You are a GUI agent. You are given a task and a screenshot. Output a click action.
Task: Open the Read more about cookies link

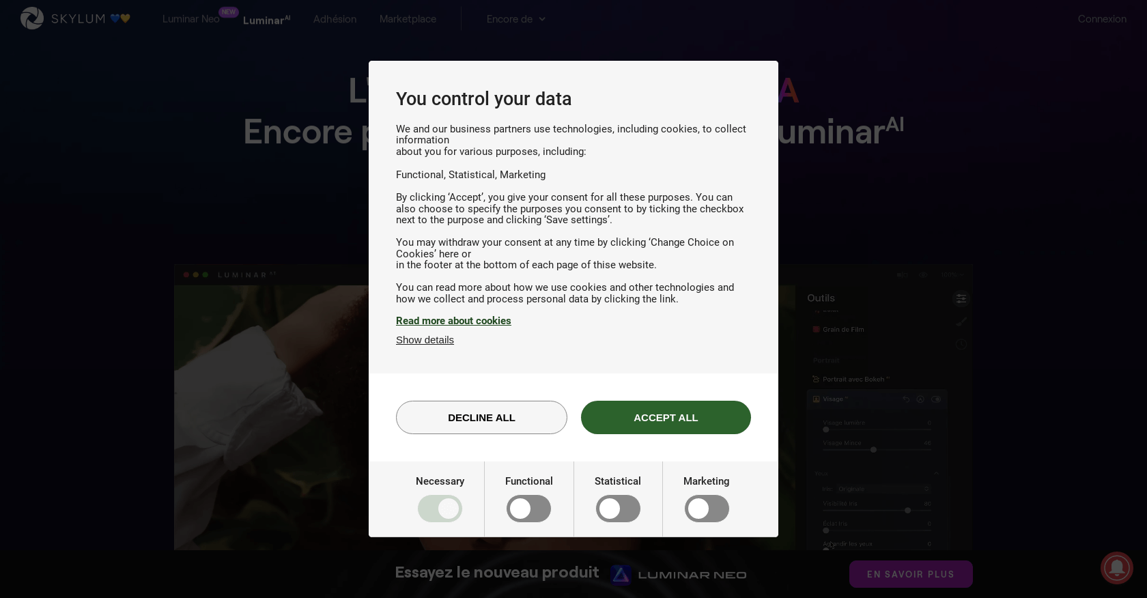[x=453, y=321]
